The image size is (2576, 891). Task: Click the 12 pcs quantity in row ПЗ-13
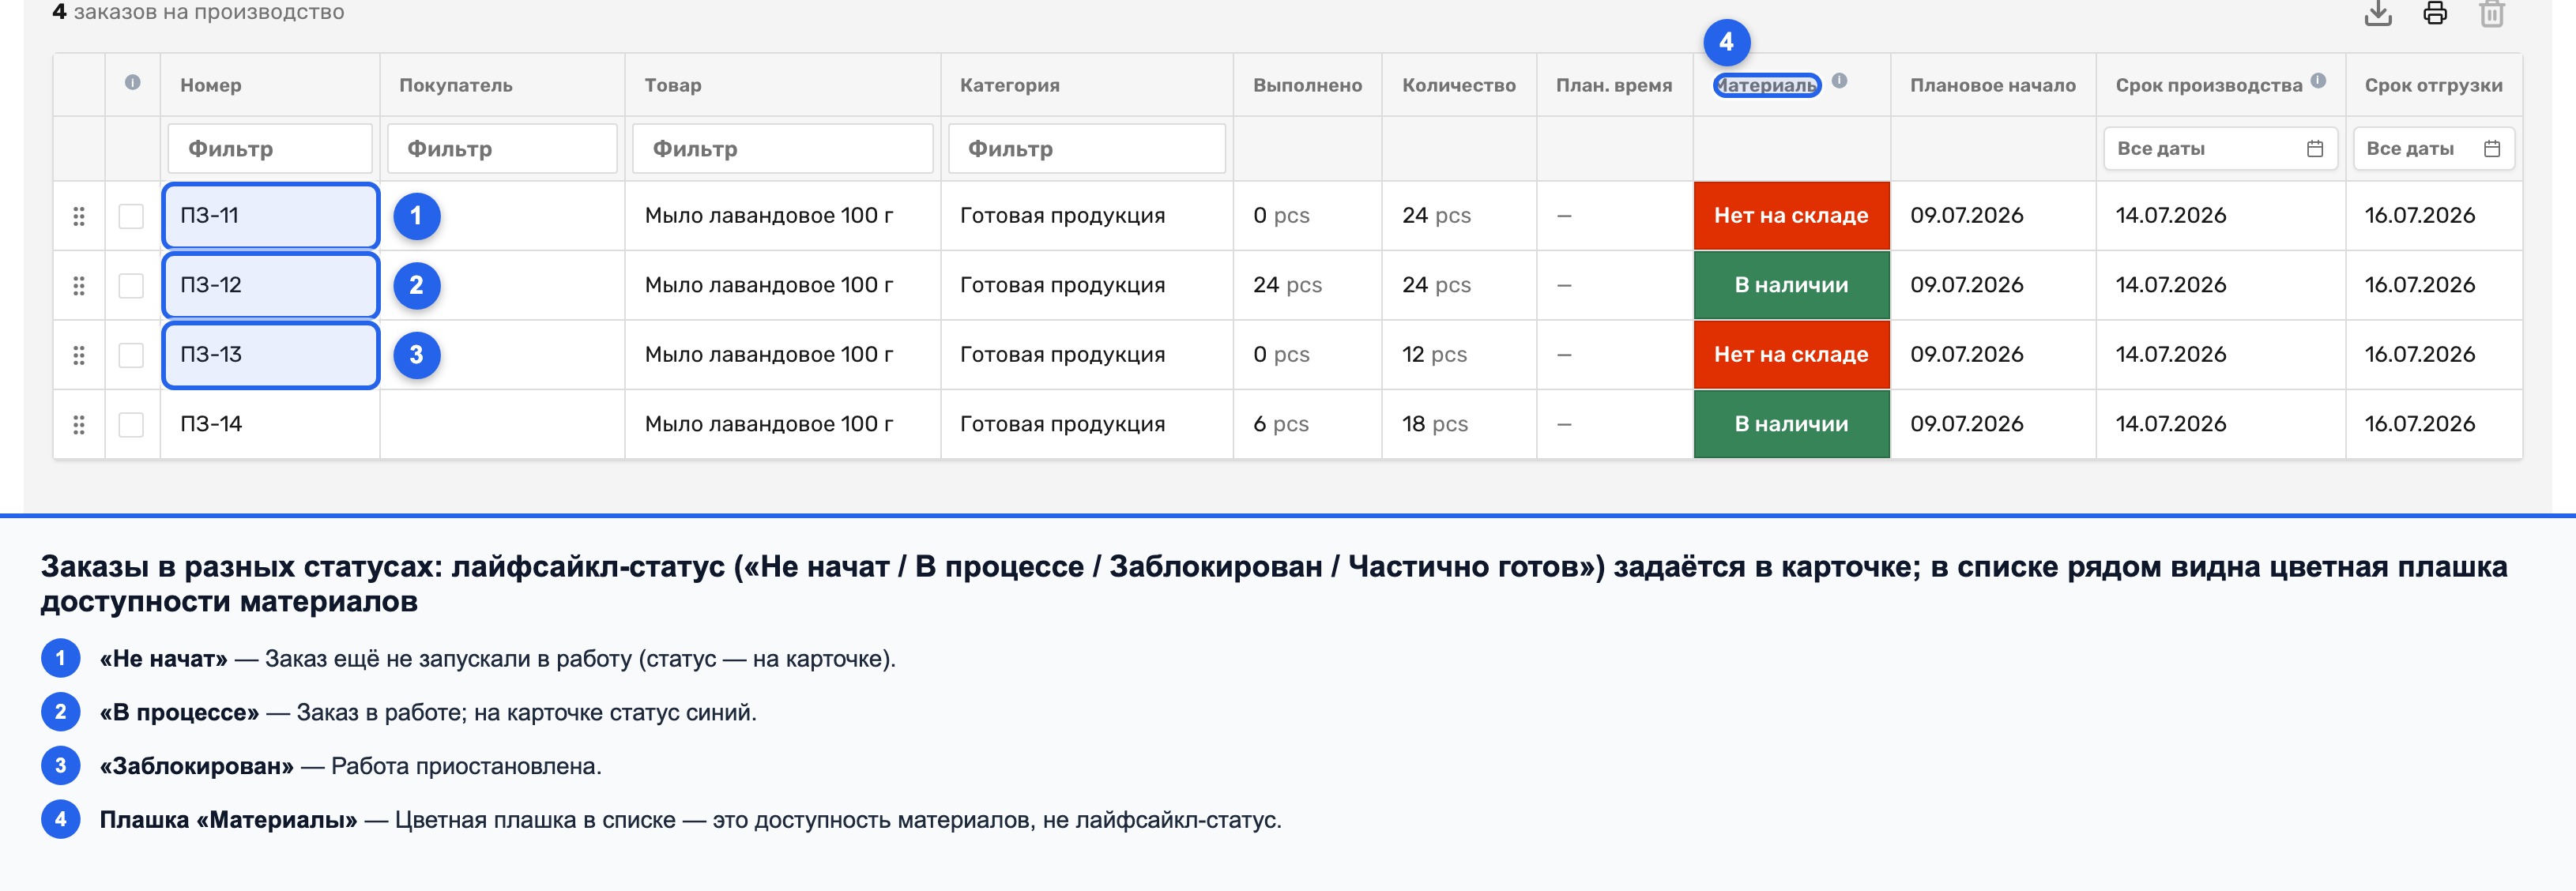coord(1434,354)
